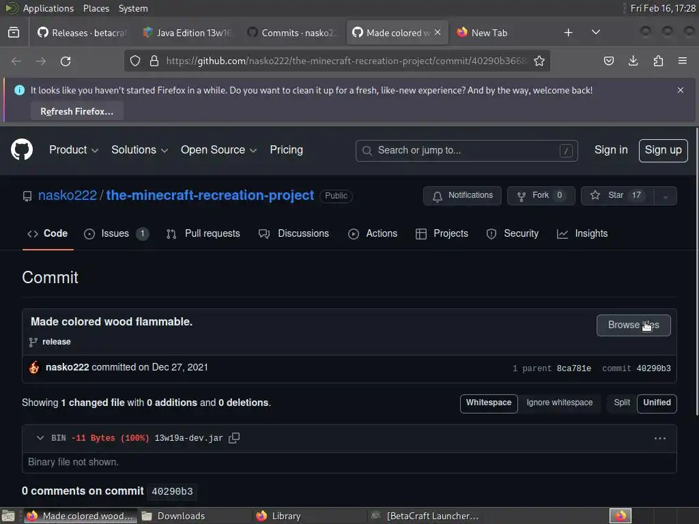Open the Pricing link
699x524 pixels.
click(286, 150)
